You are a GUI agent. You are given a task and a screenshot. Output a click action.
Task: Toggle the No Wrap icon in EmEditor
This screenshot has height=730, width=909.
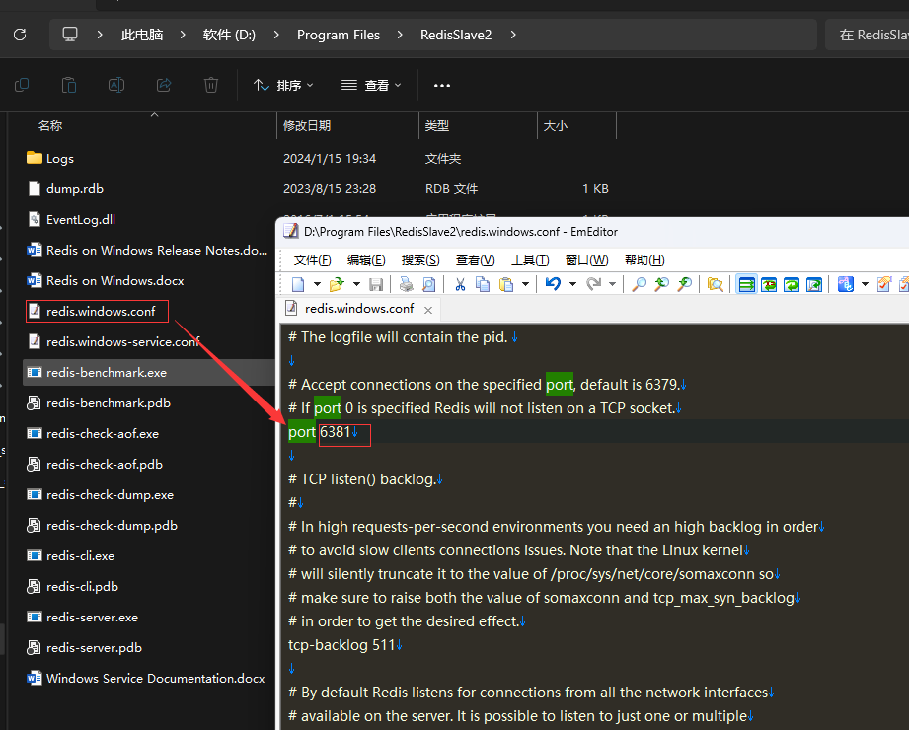pos(747,284)
